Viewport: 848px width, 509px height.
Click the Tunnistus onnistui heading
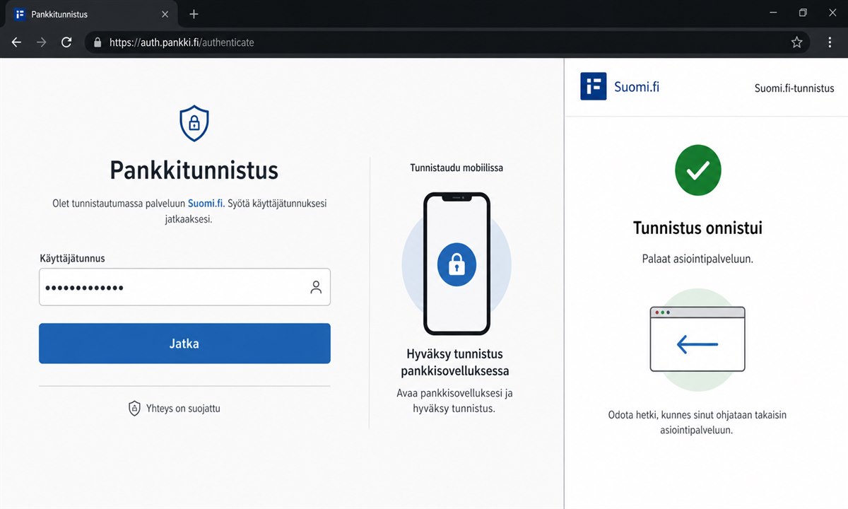click(697, 228)
